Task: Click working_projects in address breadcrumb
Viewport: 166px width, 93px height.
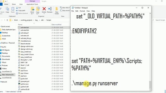Action: 26,20
